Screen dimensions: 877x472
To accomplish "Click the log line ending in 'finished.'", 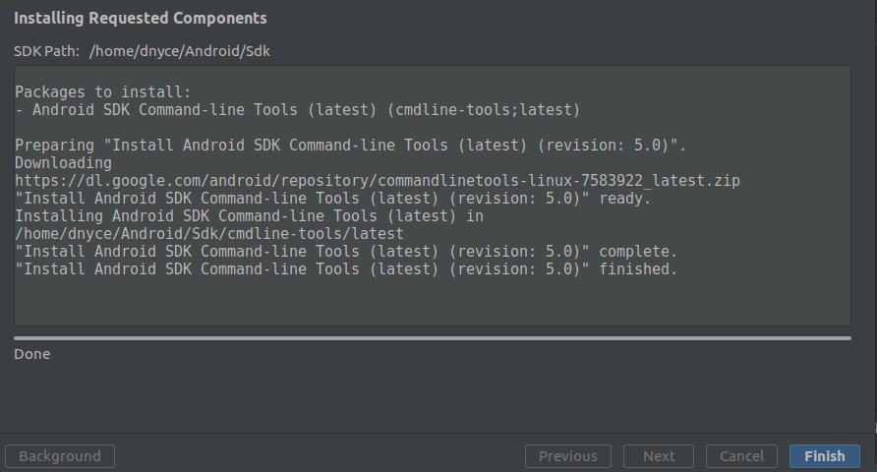I will pyautogui.click(x=346, y=269).
